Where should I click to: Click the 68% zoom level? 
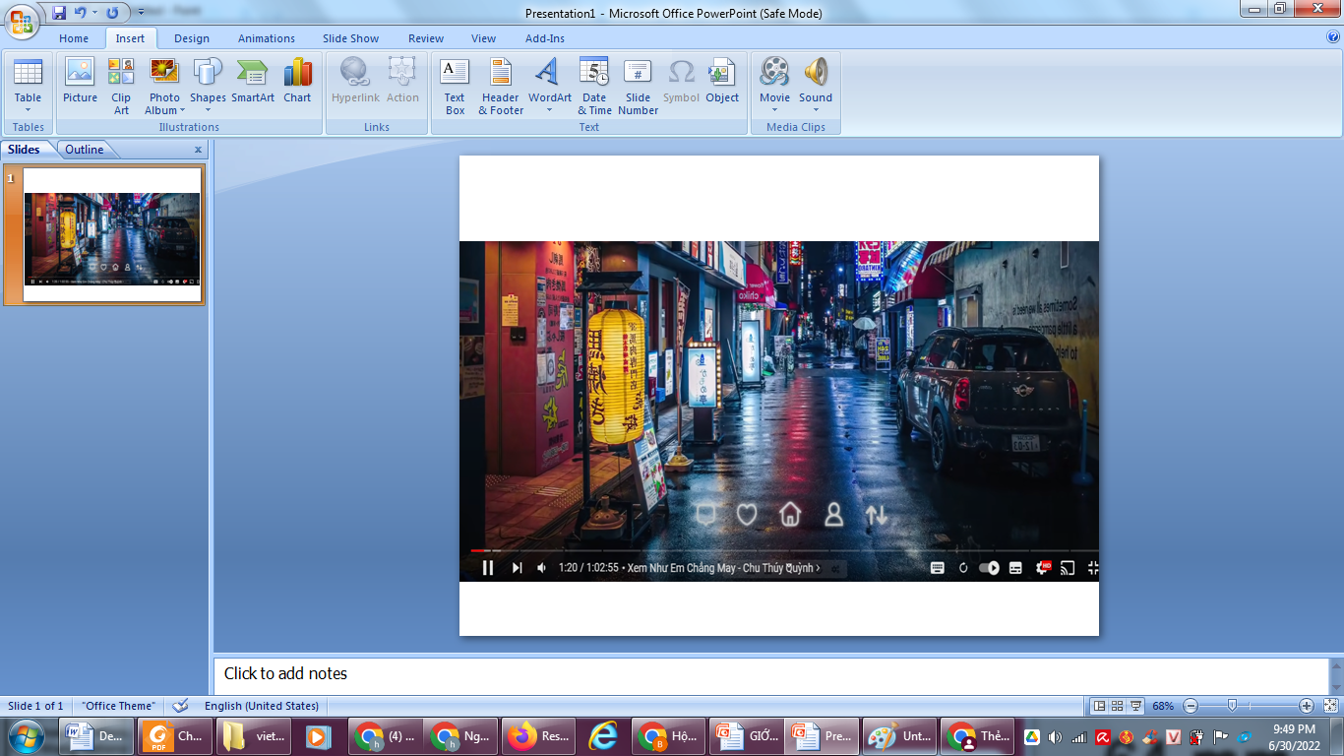(1163, 706)
